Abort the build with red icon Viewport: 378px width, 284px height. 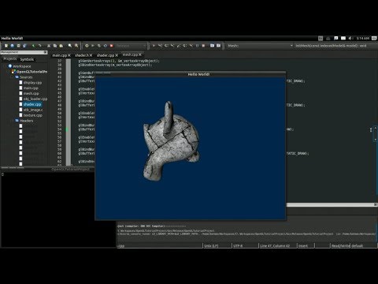tap(112, 46)
